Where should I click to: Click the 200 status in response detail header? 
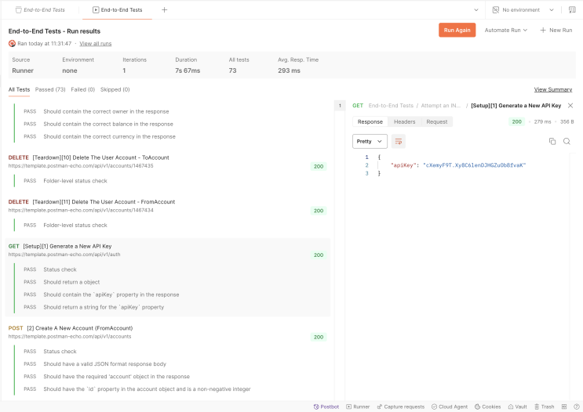point(517,121)
